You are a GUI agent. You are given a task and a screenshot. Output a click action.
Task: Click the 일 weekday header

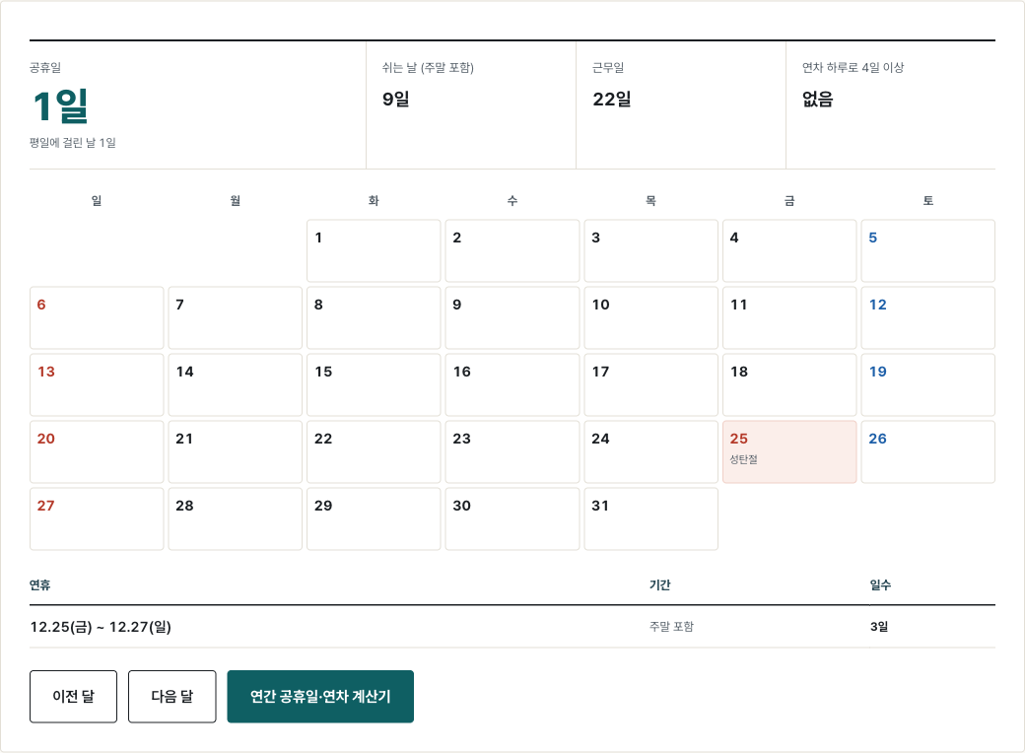tap(97, 201)
